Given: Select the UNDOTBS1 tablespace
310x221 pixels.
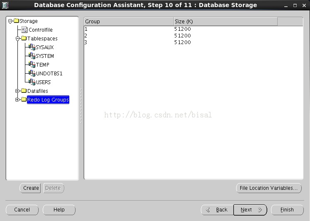Looking at the screenshot, I should (x=49, y=74).
